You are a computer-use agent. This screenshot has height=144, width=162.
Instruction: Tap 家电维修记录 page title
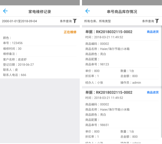40,11
